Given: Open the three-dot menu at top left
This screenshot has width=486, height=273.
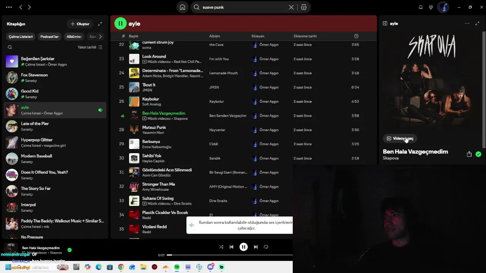Looking at the screenshot, I should [x=9, y=7].
